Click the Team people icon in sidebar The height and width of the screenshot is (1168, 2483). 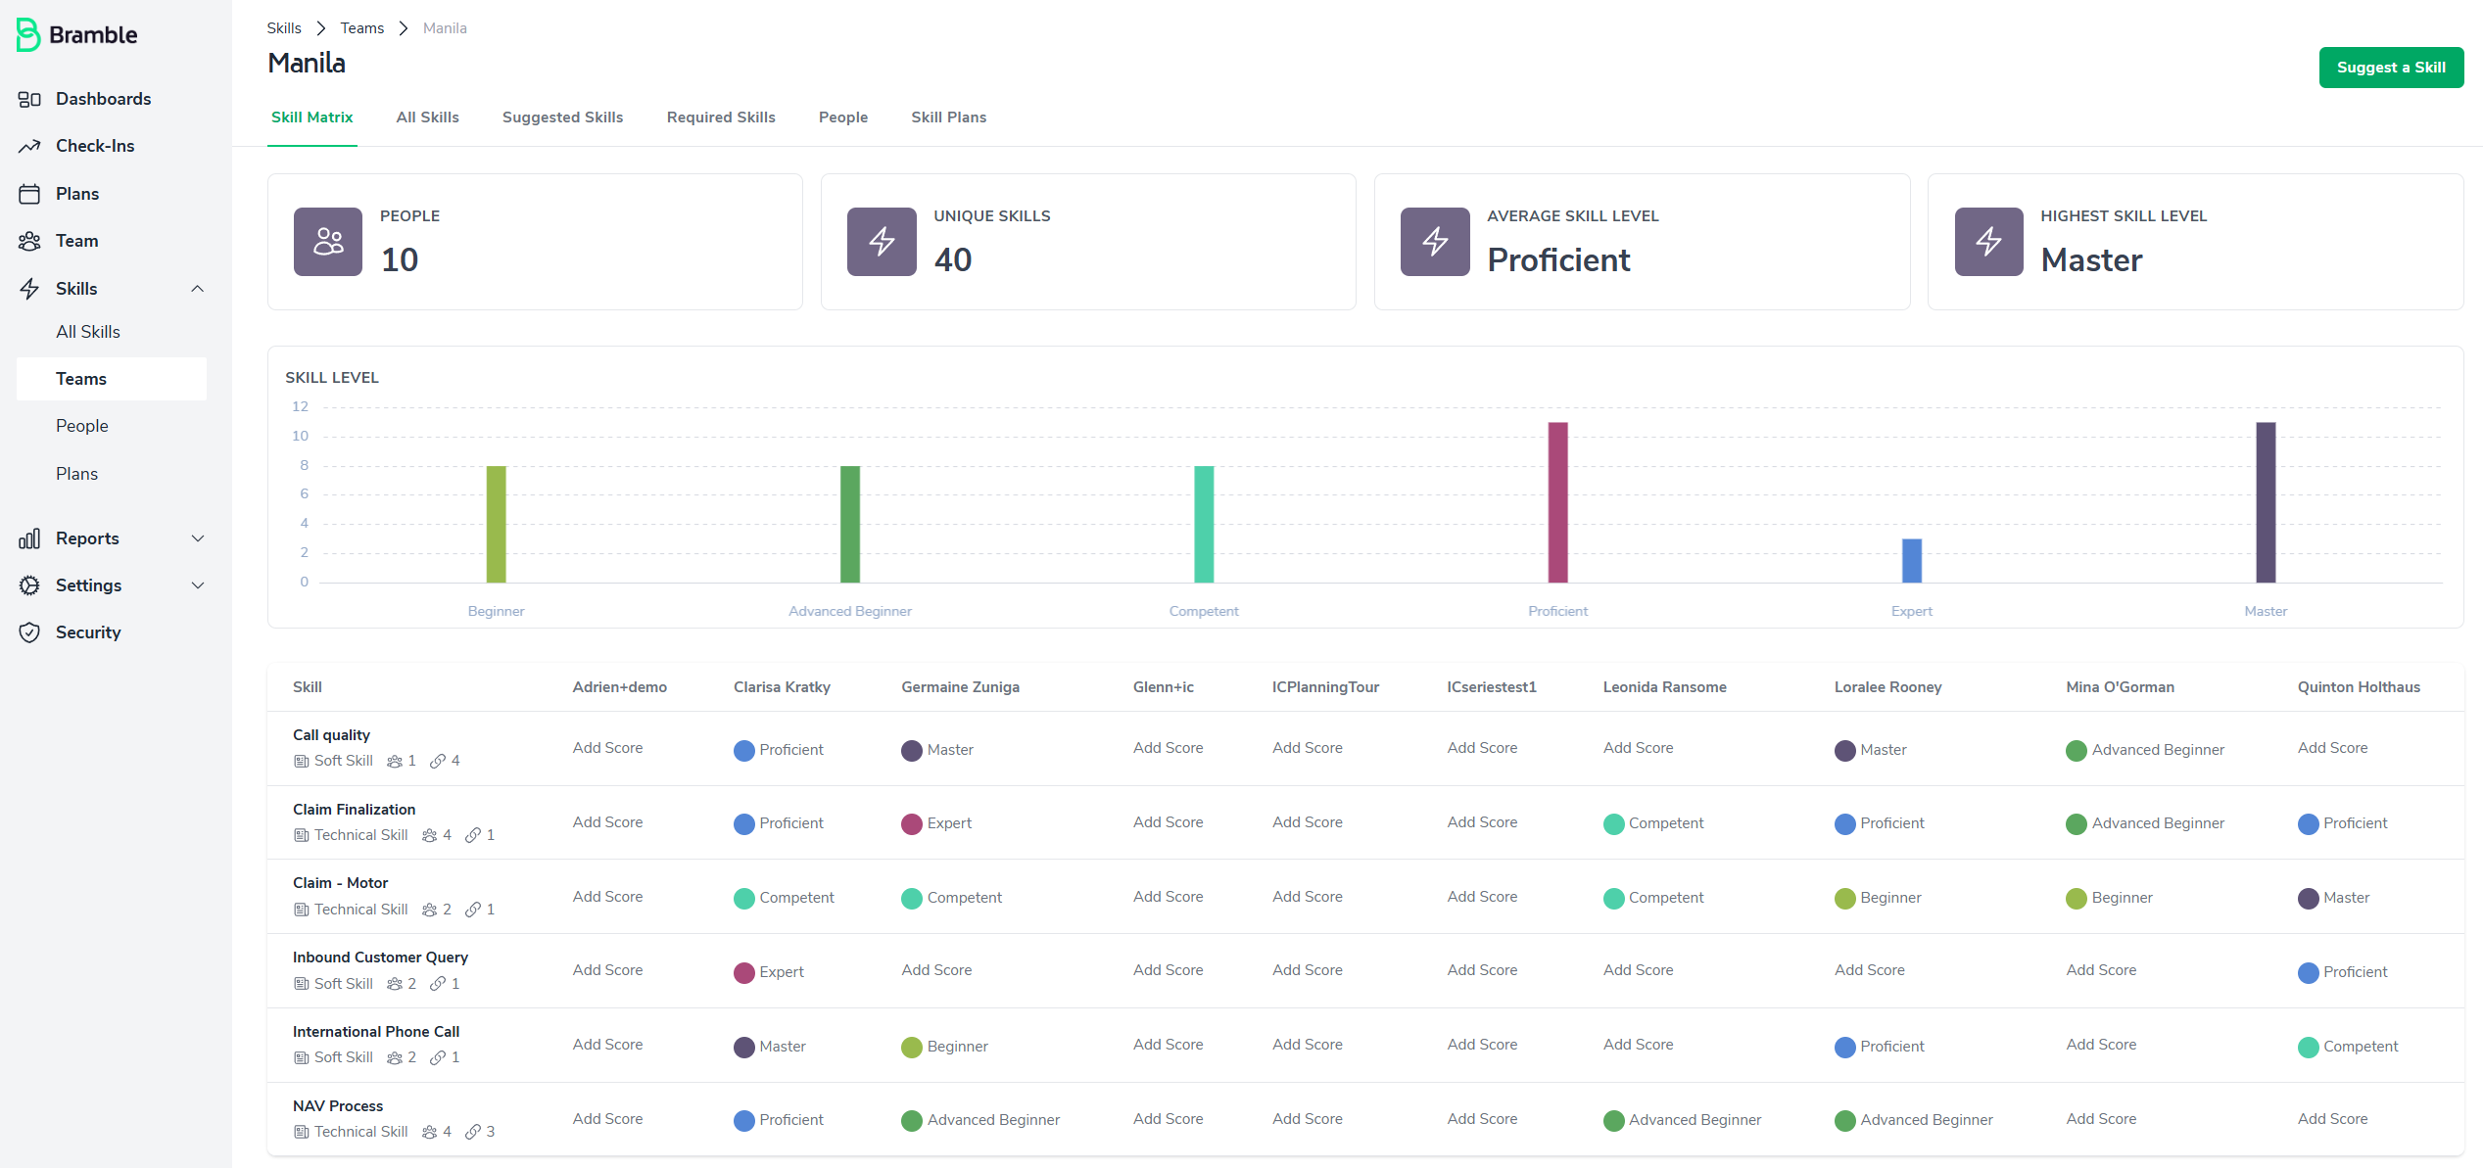29,241
